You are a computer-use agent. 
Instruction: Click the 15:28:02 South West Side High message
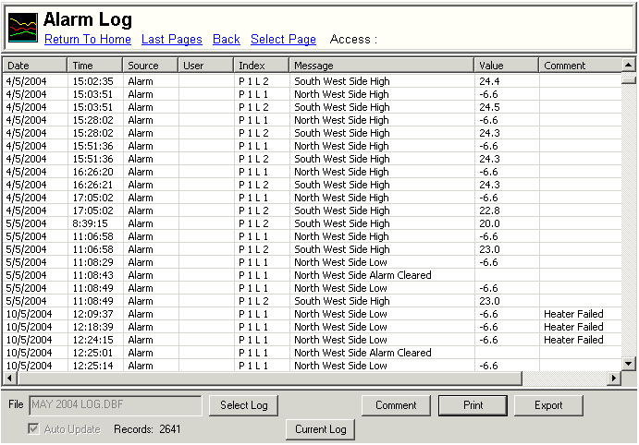click(x=342, y=134)
